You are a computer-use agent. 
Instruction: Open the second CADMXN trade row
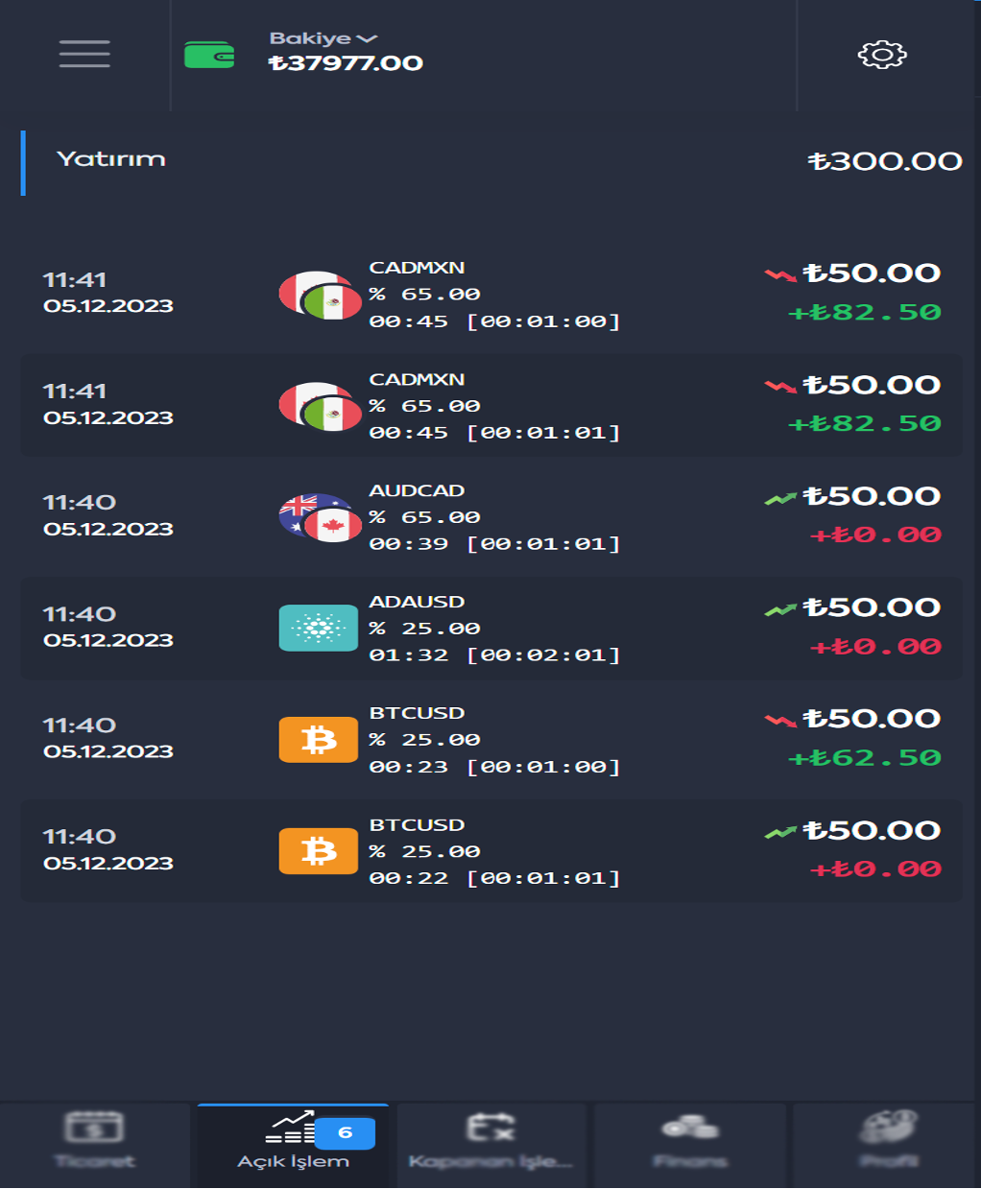(490, 406)
